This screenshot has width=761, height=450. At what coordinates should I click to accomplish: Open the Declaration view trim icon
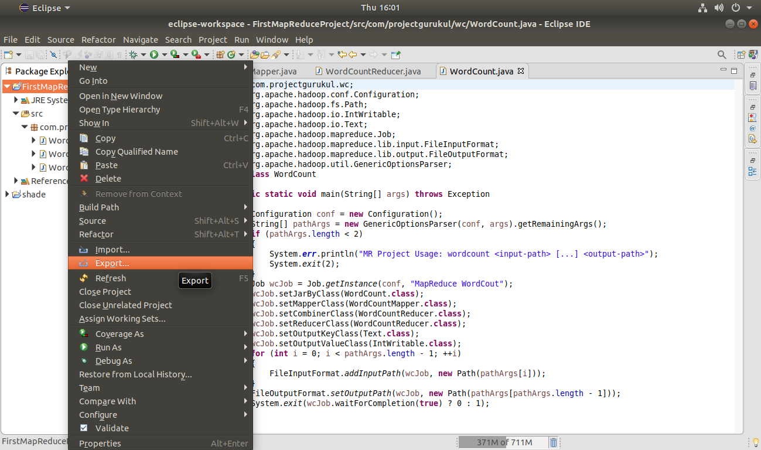[753, 139]
